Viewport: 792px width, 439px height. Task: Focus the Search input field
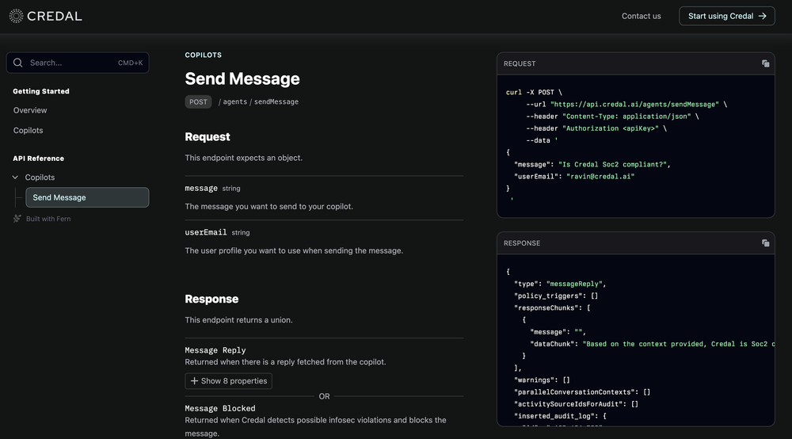78,63
